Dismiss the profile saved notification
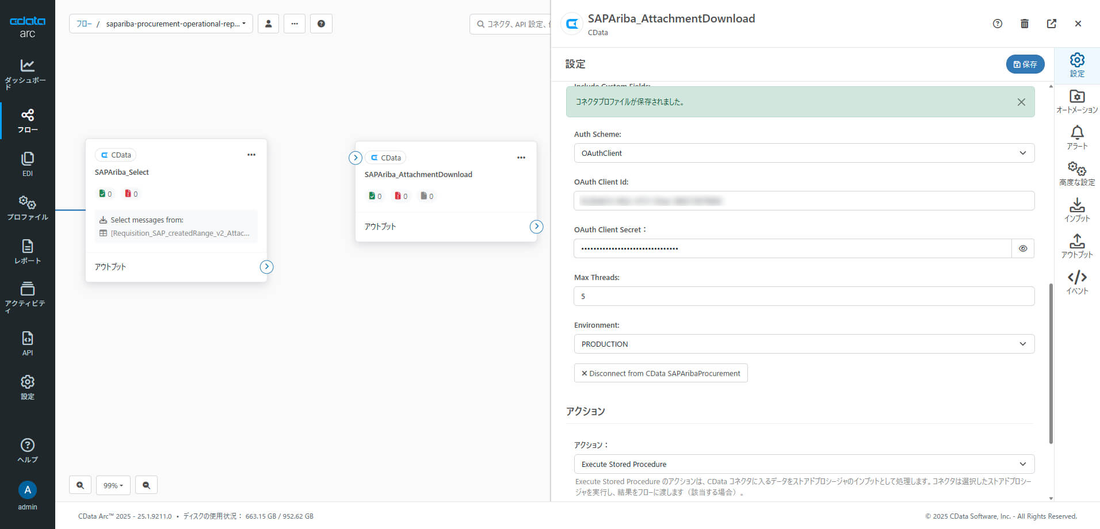1100x529 pixels. tap(1021, 102)
